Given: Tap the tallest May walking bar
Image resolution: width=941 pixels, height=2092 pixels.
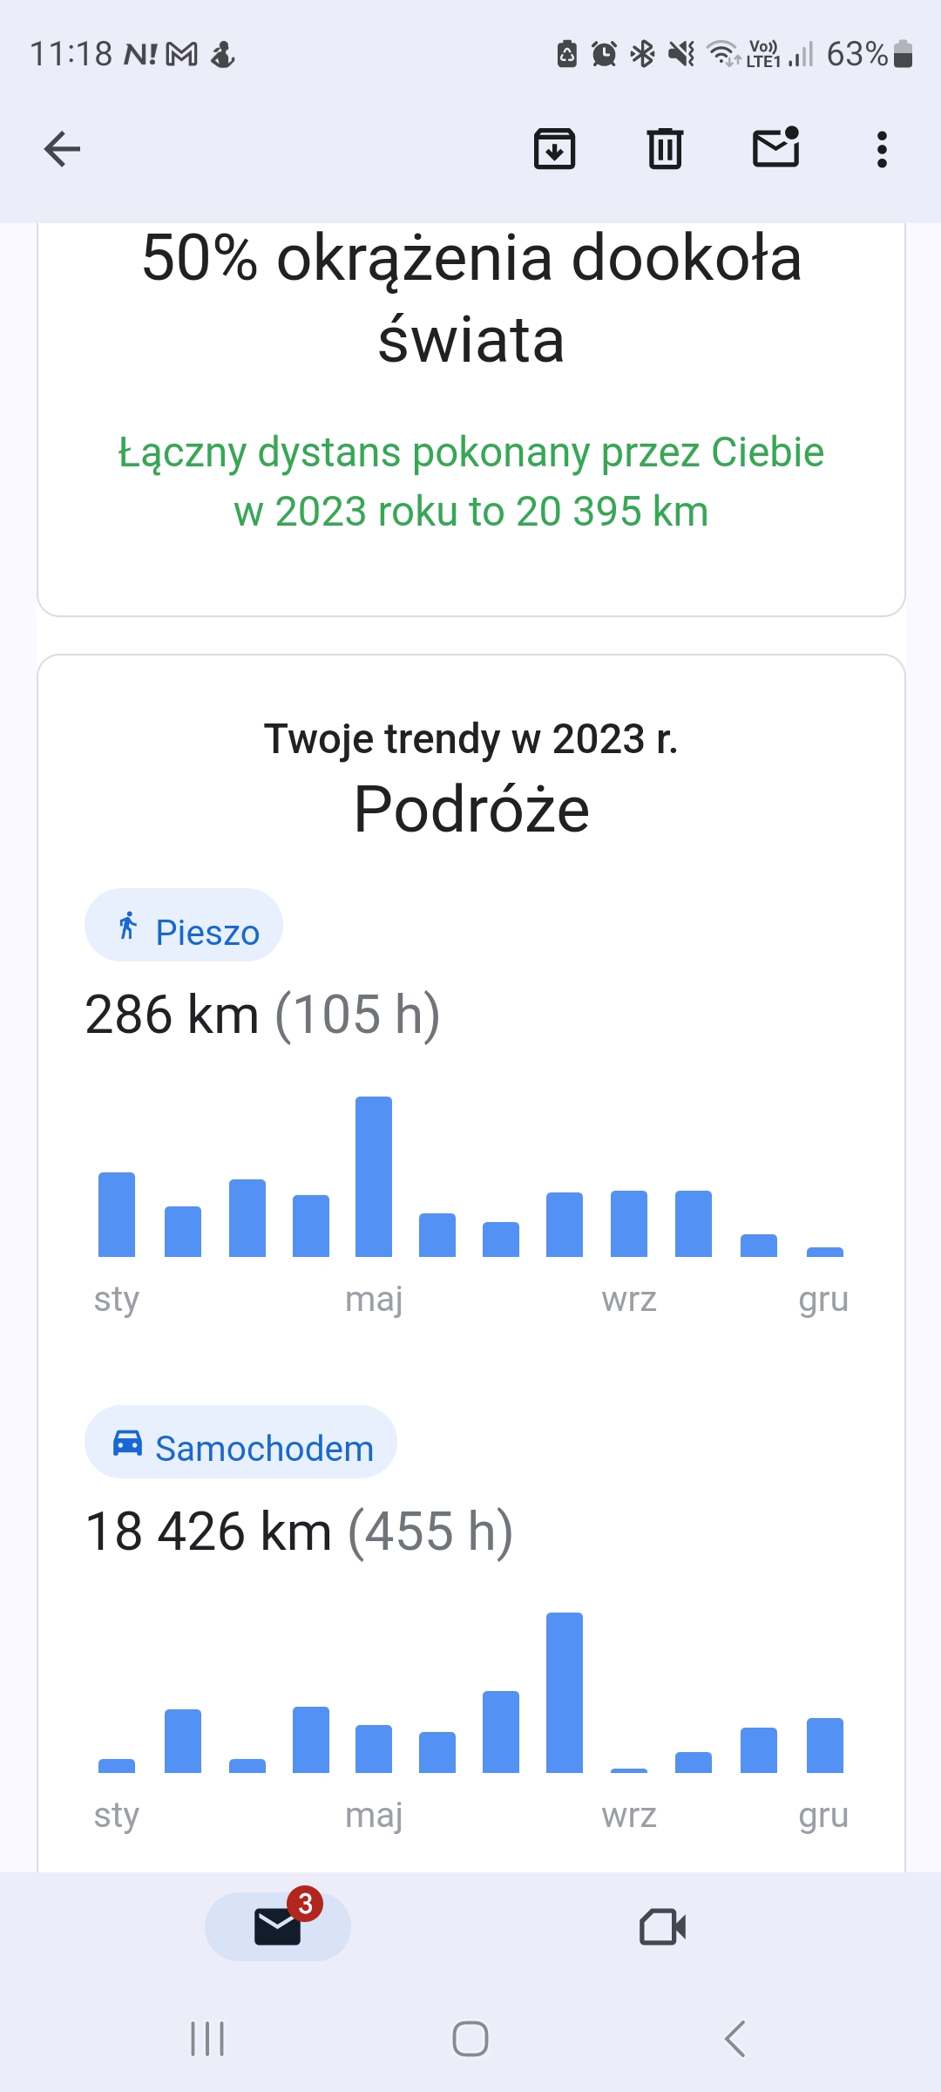Looking at the screenshot, I should click(374, 1177).
